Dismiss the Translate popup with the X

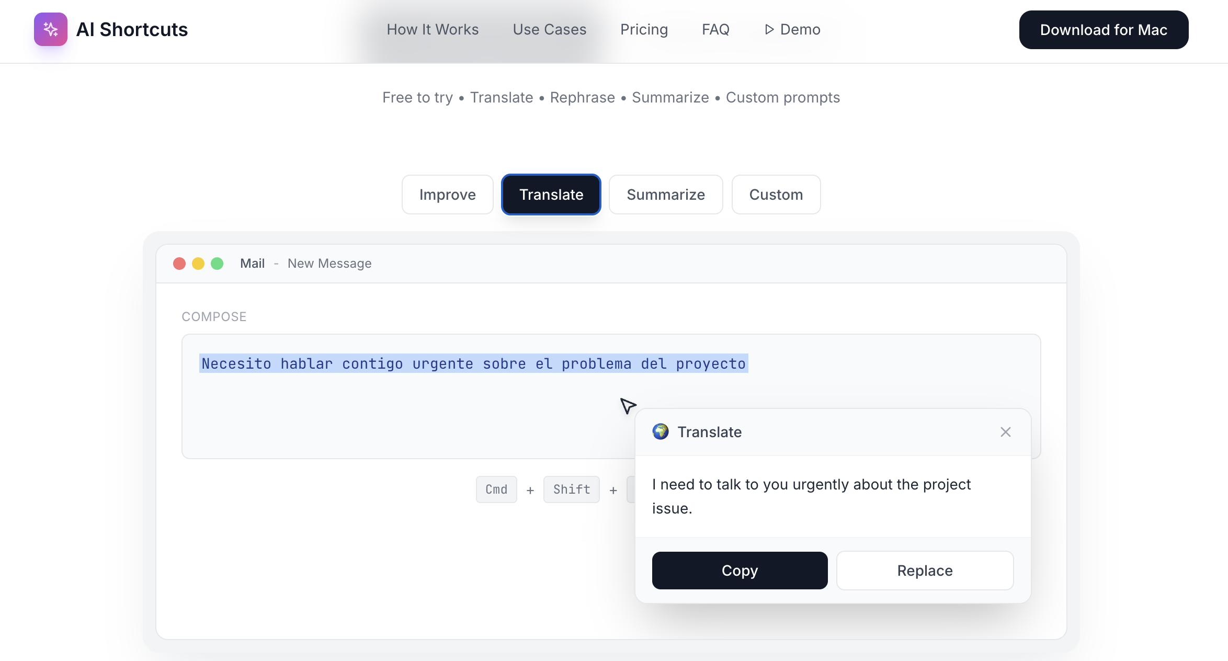(1005, 432)
